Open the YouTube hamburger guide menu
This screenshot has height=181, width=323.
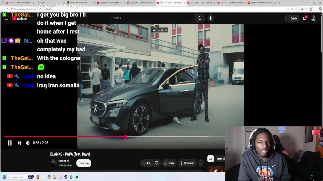point(6,18)
